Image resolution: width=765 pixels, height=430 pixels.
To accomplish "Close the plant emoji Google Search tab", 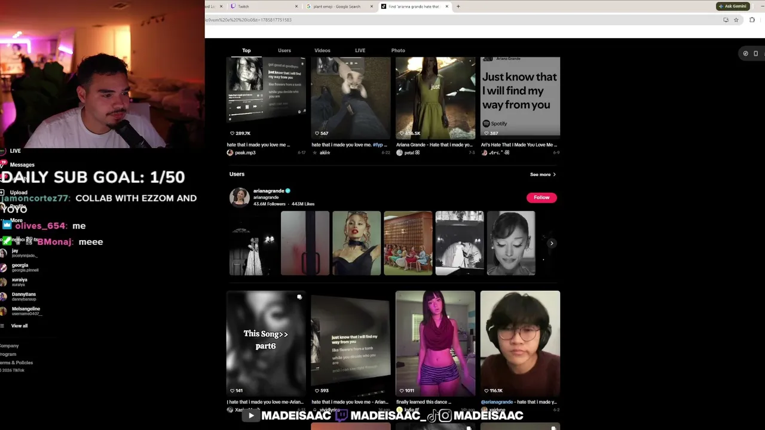I will tap(372, 7).
